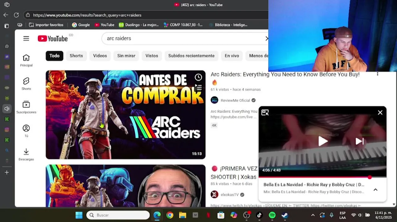Add first video to queue icon

pos(198,88)
